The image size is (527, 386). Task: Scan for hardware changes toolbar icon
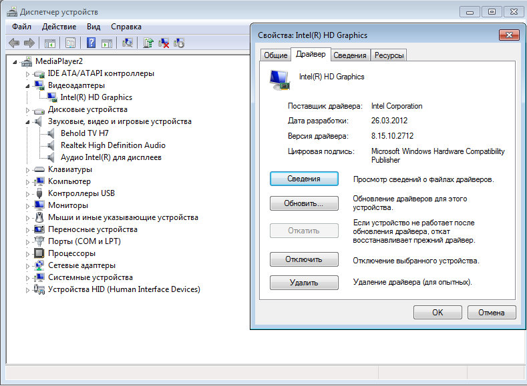point(128,43)
